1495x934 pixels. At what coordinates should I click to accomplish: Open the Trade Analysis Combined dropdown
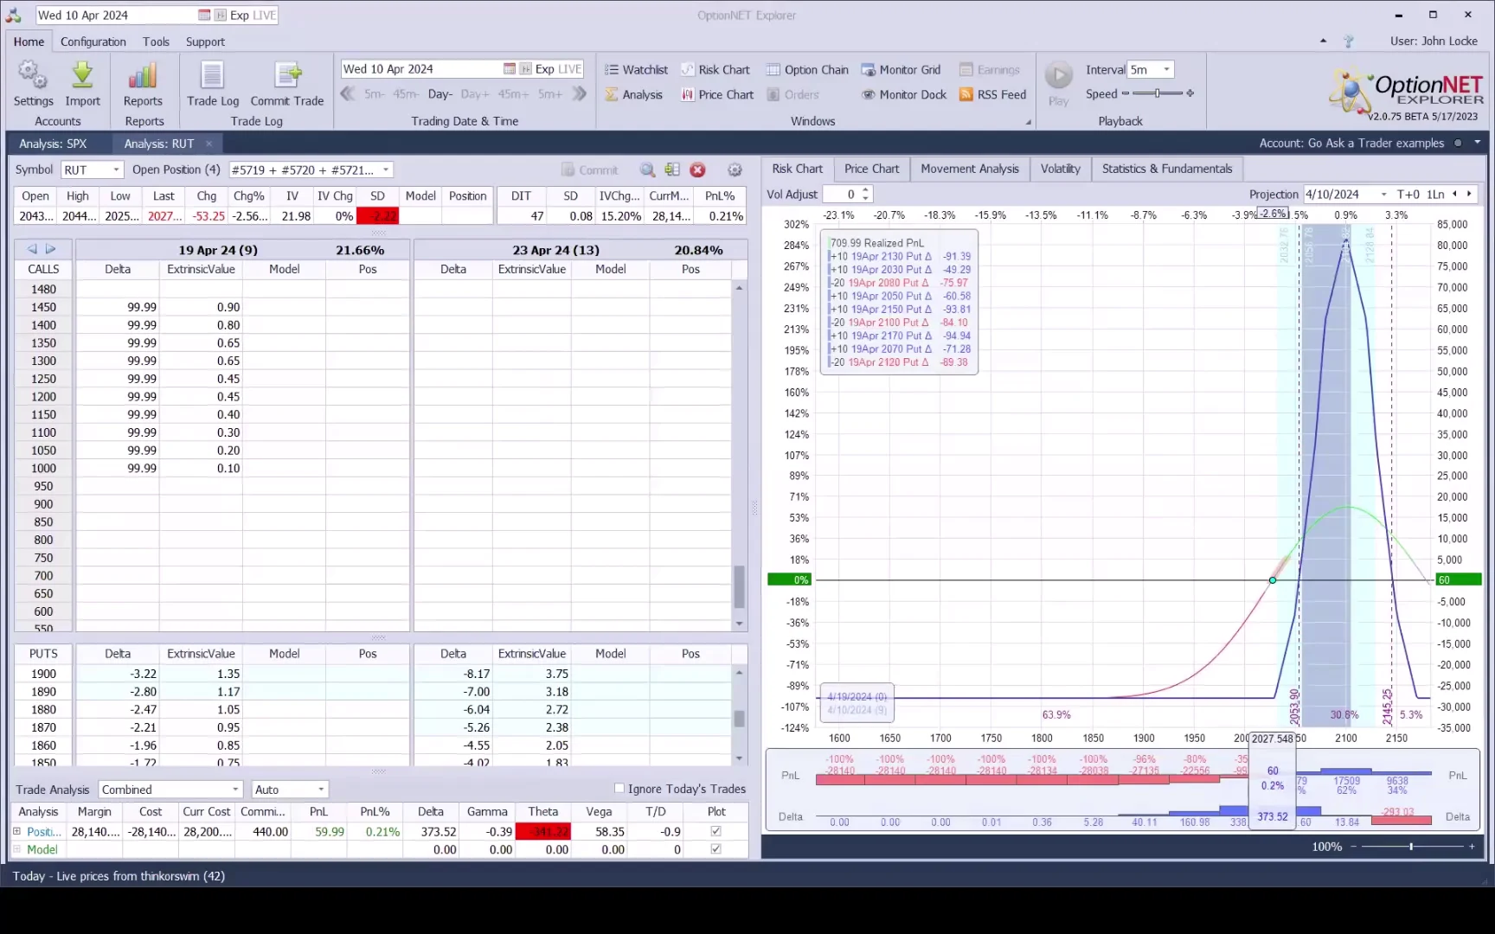point(235,790)
